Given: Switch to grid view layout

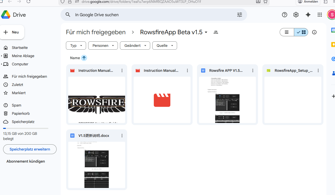Looking at the screenshot, I should pyautogui.click(x=301, y=32).
